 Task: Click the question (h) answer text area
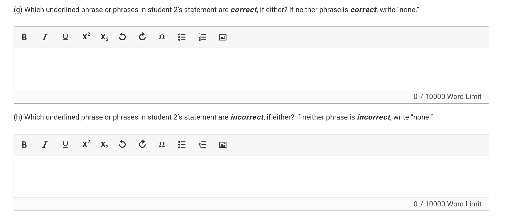point(251,176)
